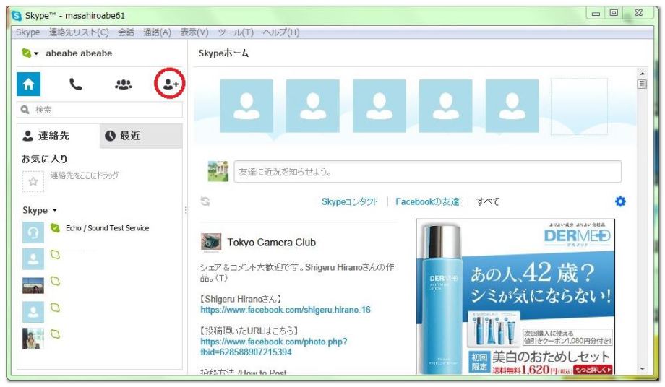Screen dimensions: 665x387
Task: Open the facebook.com/shigeru.hirano.16 link
Action: [x=286, y=310]
